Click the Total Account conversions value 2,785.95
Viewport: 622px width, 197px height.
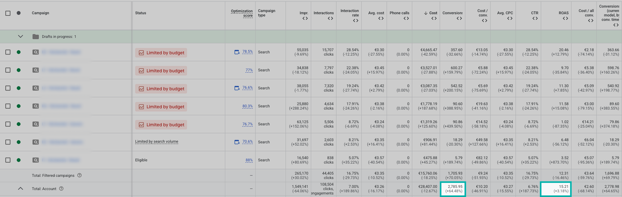[455, 187]
